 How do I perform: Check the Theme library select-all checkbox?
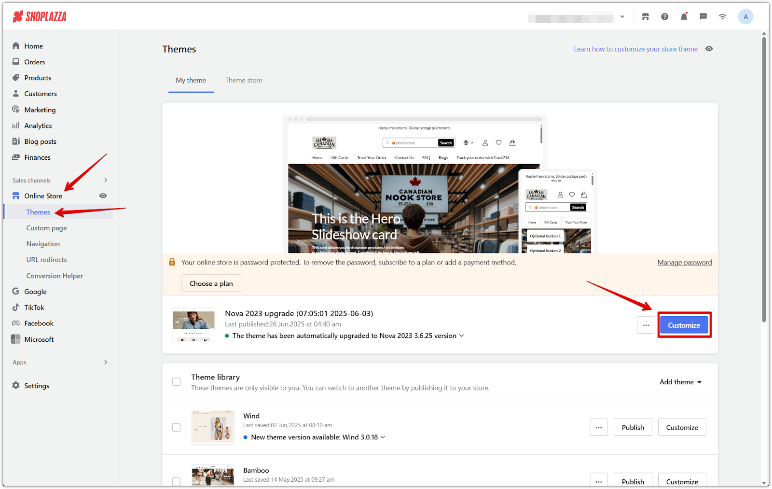177,382
